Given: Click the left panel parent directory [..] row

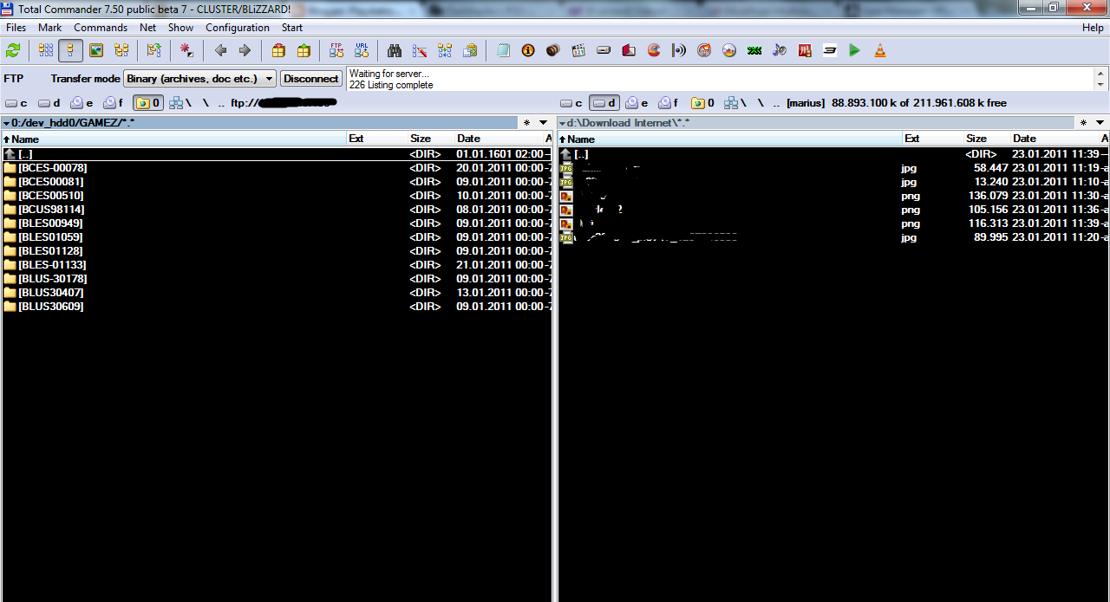Looking at the screenshot, I should (276, 154).
